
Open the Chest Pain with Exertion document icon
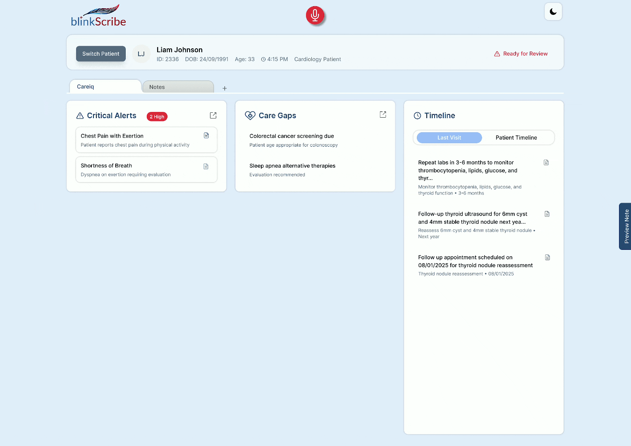pos(206,136)
